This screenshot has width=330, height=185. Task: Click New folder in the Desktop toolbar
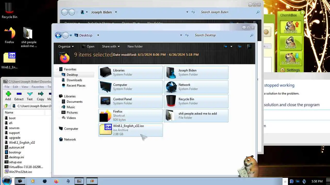pos(135,47)
